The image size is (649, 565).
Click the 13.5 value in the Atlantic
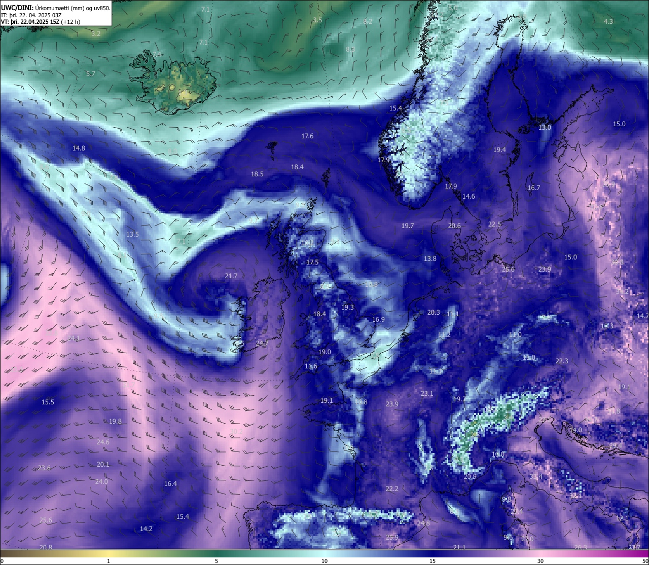point(132,234)
